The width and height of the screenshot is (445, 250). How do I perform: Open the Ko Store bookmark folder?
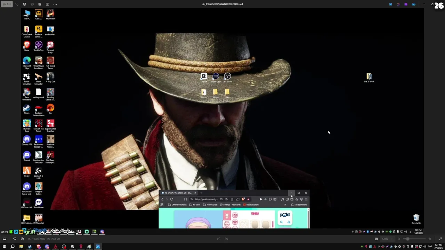click(195, 205)
